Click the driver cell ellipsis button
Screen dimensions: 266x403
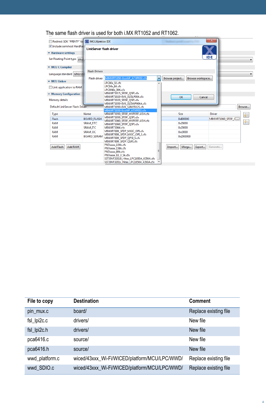click(x=237, y=119)
